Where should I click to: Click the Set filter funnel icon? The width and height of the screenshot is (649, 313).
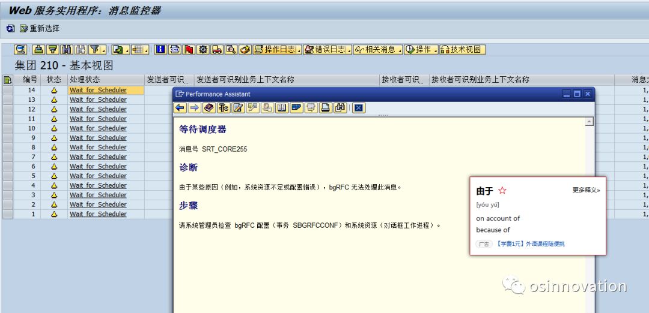pyautogui.click(x=94, y=50)
